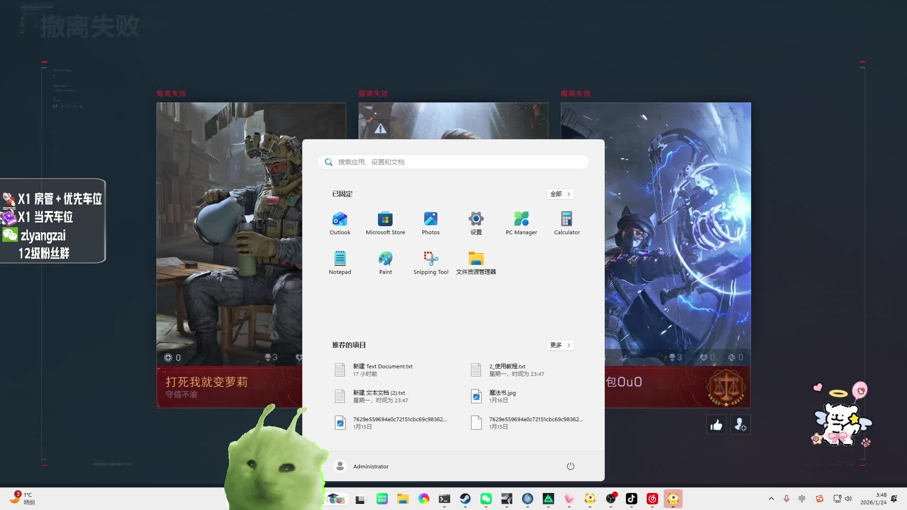Open Outlook from pinned apps
Screen dimensions: 907x510
pyautogui.click(x=340, y=223)
